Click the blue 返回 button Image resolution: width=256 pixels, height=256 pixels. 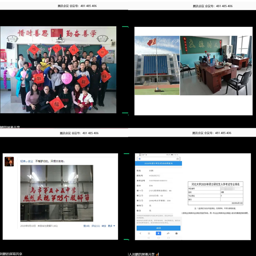(158, 228)
